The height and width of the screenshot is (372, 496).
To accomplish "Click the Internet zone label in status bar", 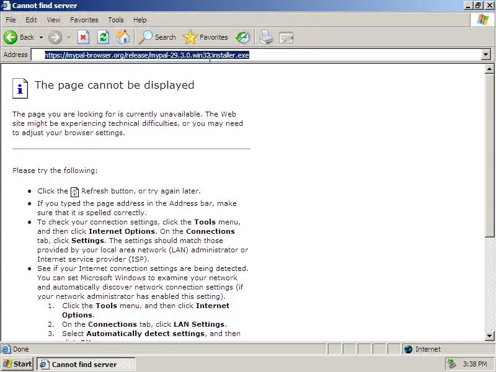I will [x=428, y=349].
